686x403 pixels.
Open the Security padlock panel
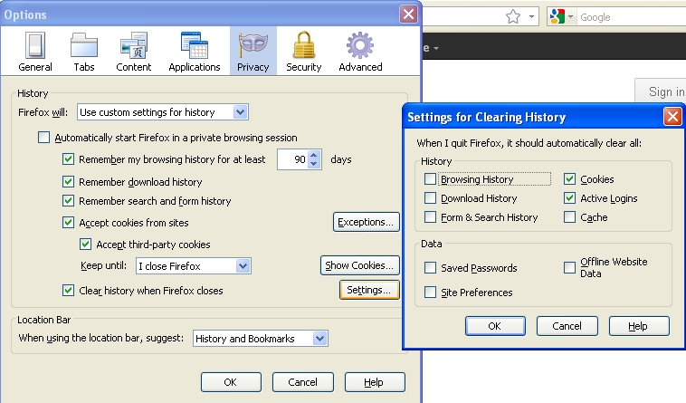[303, 52]
